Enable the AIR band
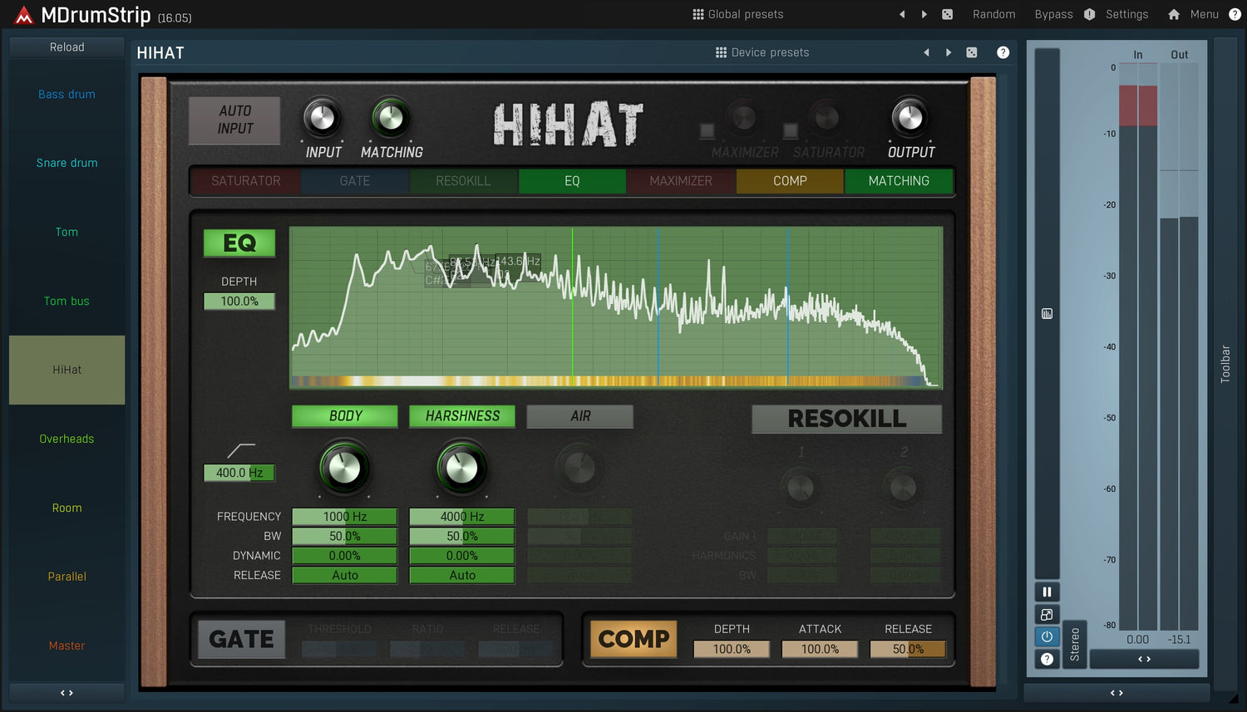This screenshot has width=1247, height=712. (x=580, y=416)
